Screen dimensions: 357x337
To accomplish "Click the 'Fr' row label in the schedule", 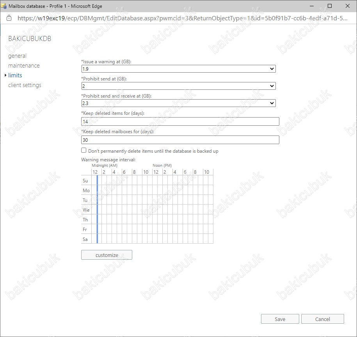I will (85, 230).
